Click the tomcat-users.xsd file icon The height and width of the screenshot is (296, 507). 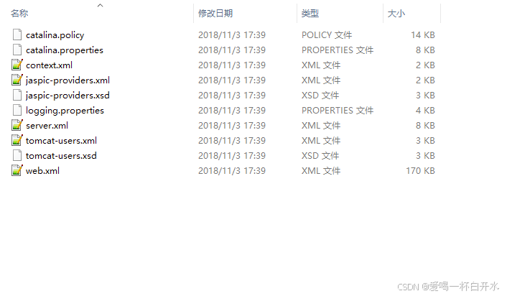point(17,156)
